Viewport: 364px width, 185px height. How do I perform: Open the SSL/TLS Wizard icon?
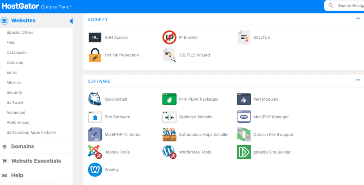tap(169, 55)
